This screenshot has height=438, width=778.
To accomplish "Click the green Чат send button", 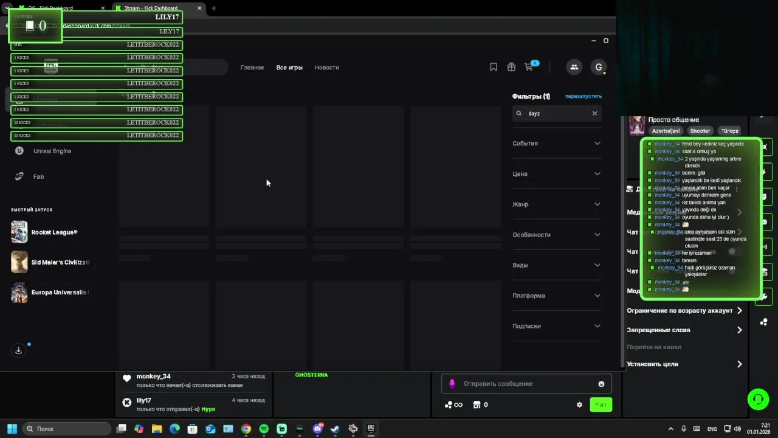I will click(601, 405).
